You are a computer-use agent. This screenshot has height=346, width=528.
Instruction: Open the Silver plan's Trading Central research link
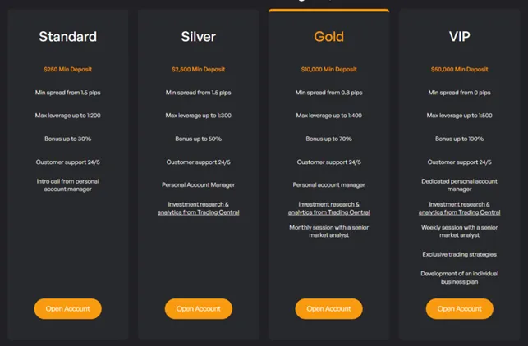click(198, 208)
